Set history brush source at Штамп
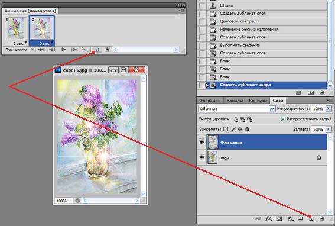 (x=201, y=5)
